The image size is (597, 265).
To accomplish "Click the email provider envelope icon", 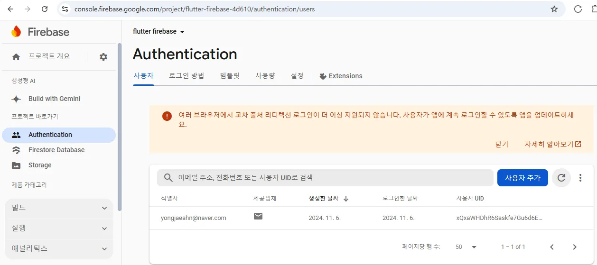I will [258, 217].
